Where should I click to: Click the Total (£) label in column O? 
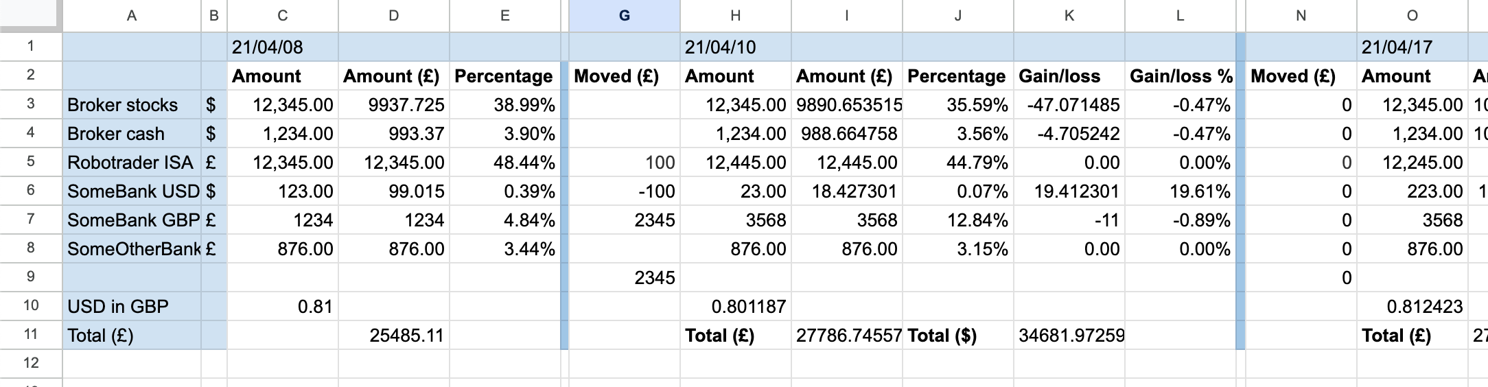pos(1413,335)
